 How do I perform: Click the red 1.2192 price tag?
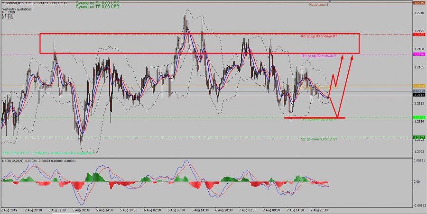coord(419,35)
